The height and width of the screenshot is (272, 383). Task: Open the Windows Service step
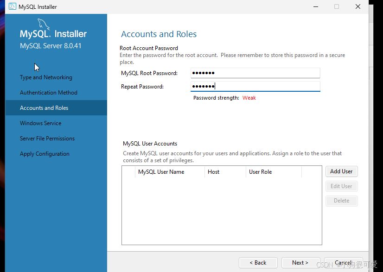(x=40, y=123)
